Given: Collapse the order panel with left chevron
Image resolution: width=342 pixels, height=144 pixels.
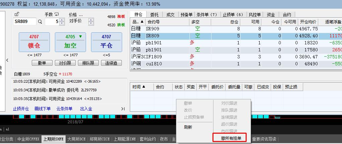Looking at the screenshot, I should point(7,60).
